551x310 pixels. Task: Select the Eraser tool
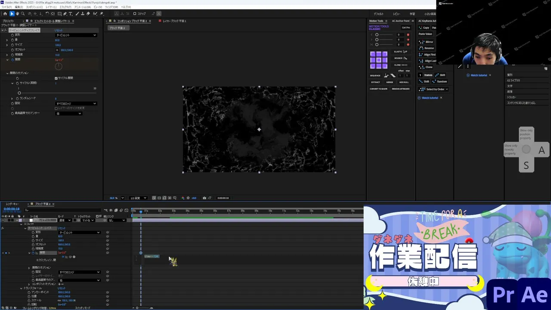coord(88,14)
